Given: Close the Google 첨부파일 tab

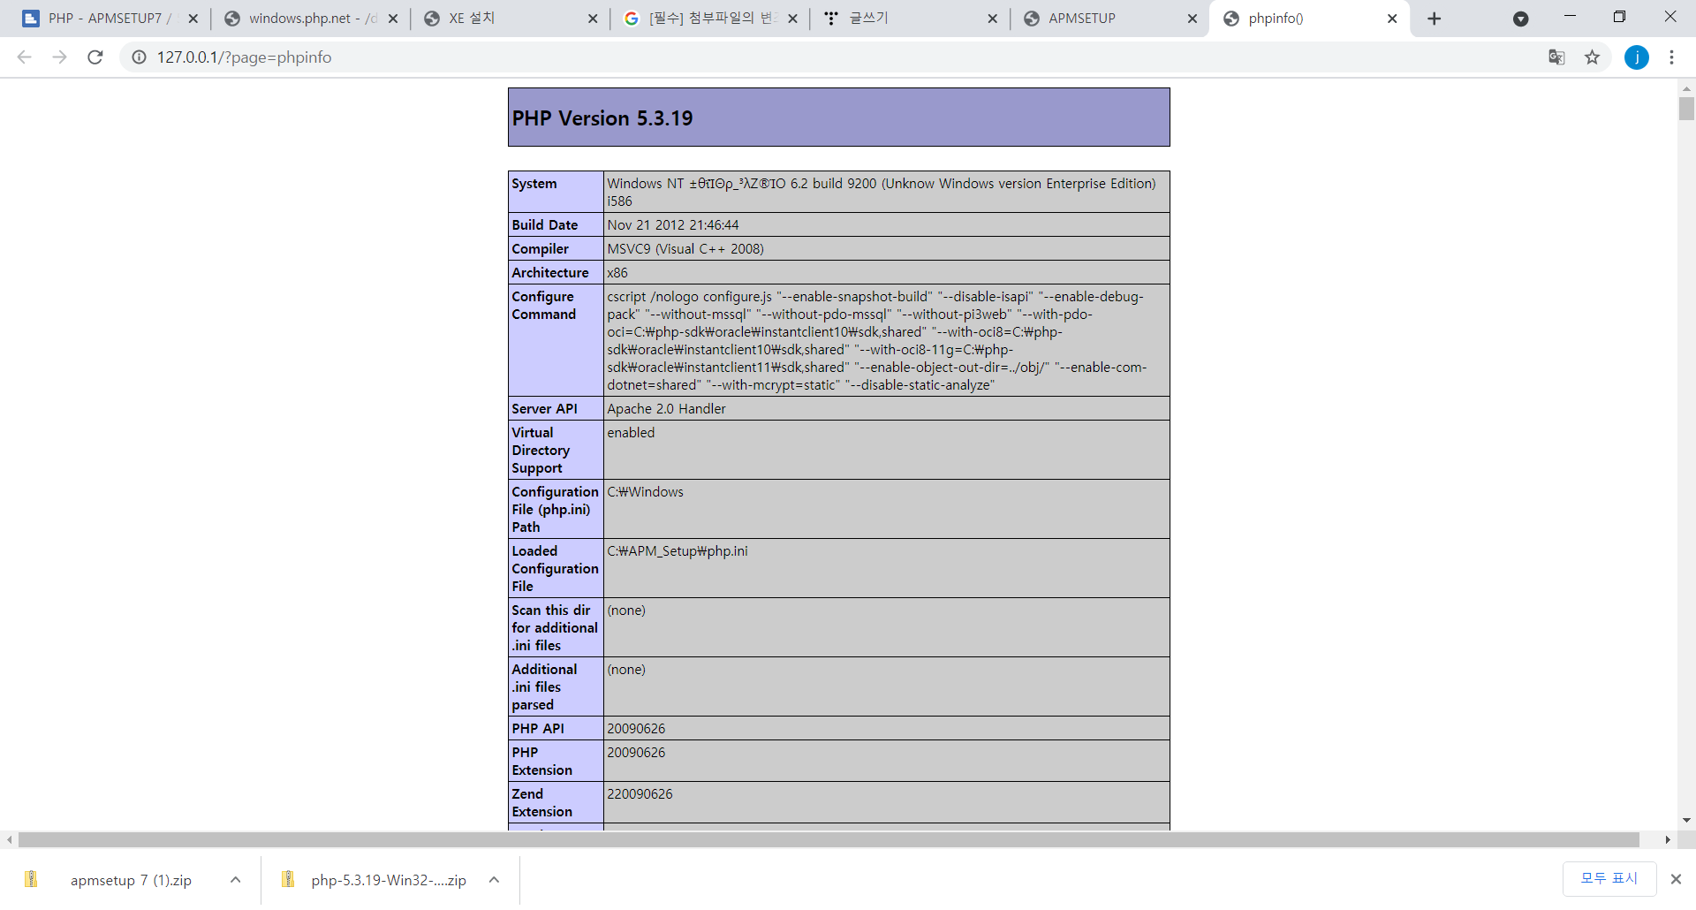Looking at the screenshot, I should [792, 19].
